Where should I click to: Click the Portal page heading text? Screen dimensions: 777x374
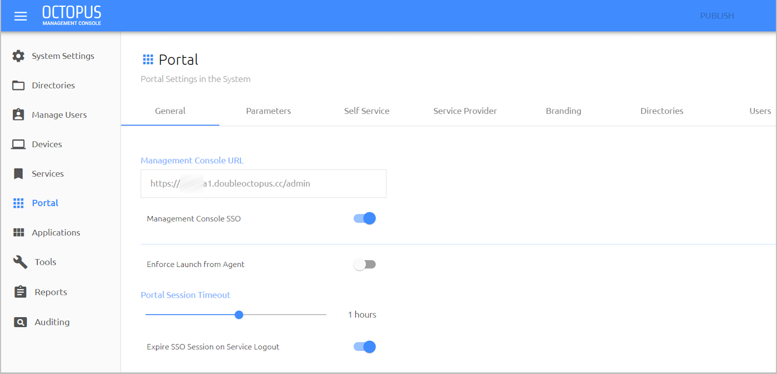pos(178,59)
